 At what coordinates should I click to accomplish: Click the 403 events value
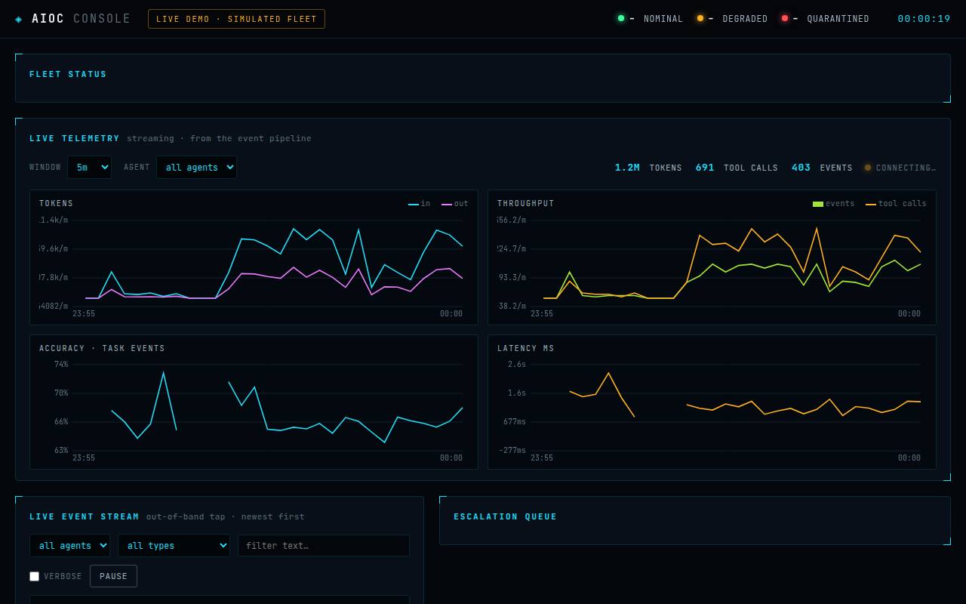click(801, 168)
